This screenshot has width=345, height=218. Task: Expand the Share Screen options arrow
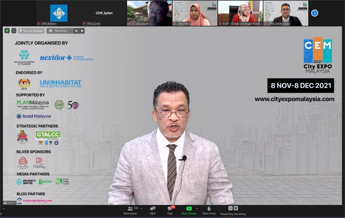pyautogui.click(x=197, y=208)
